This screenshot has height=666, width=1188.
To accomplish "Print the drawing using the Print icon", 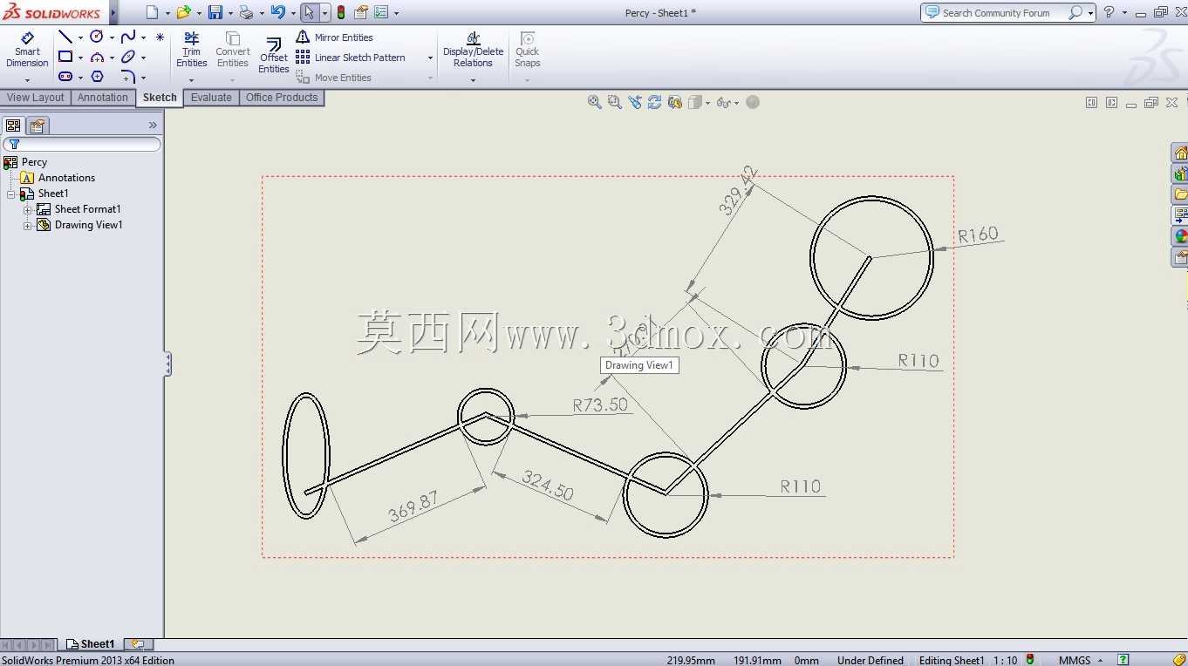I will coord(246,12).
